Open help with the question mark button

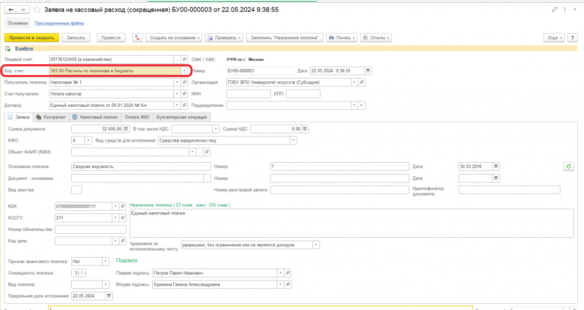[573, 38]
